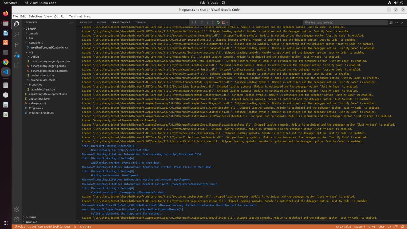Image resolution: width=407 pixels, height=229 pixels.
Task: Open the Help menu
Action: [88, 16]
